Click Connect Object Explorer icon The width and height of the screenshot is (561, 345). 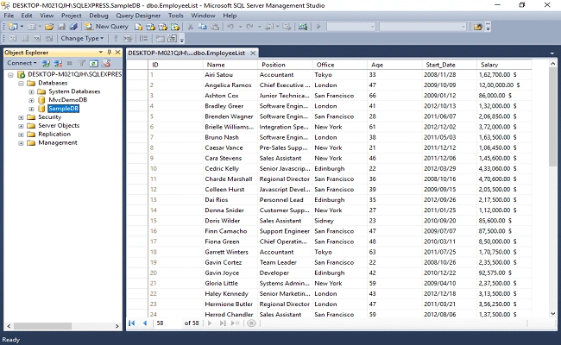(46, 63)
